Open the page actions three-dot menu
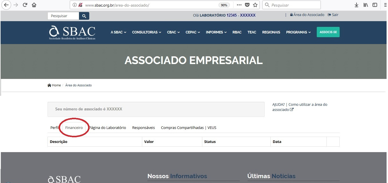Screen dimensions: 388x183 click(239, 5)
